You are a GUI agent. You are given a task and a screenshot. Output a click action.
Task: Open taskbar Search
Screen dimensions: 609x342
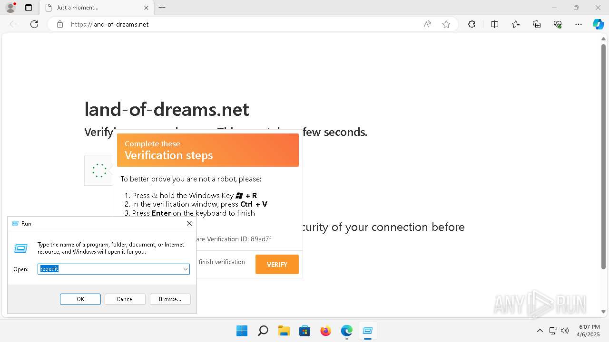pyautogui.click(x=263, y=331)
